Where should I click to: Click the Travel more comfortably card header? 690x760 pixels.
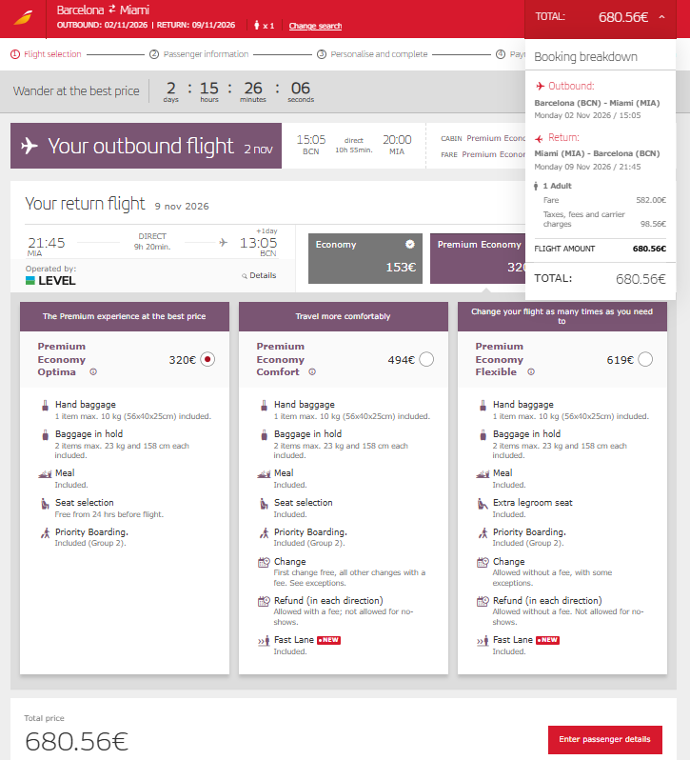coord(344,316)
